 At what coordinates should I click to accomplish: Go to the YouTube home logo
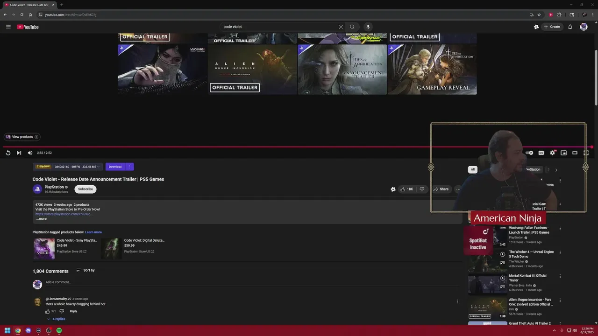pos(28,27)
